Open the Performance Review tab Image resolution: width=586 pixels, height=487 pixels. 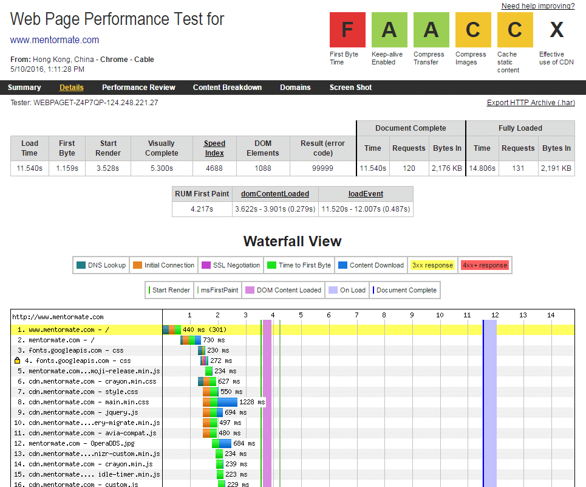pyautogui.click(x=138, y=88)
